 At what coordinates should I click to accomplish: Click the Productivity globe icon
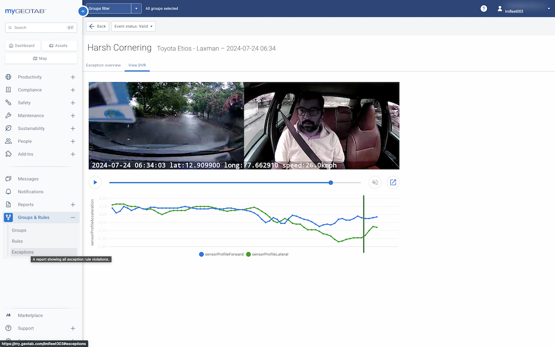pos(8,77)
